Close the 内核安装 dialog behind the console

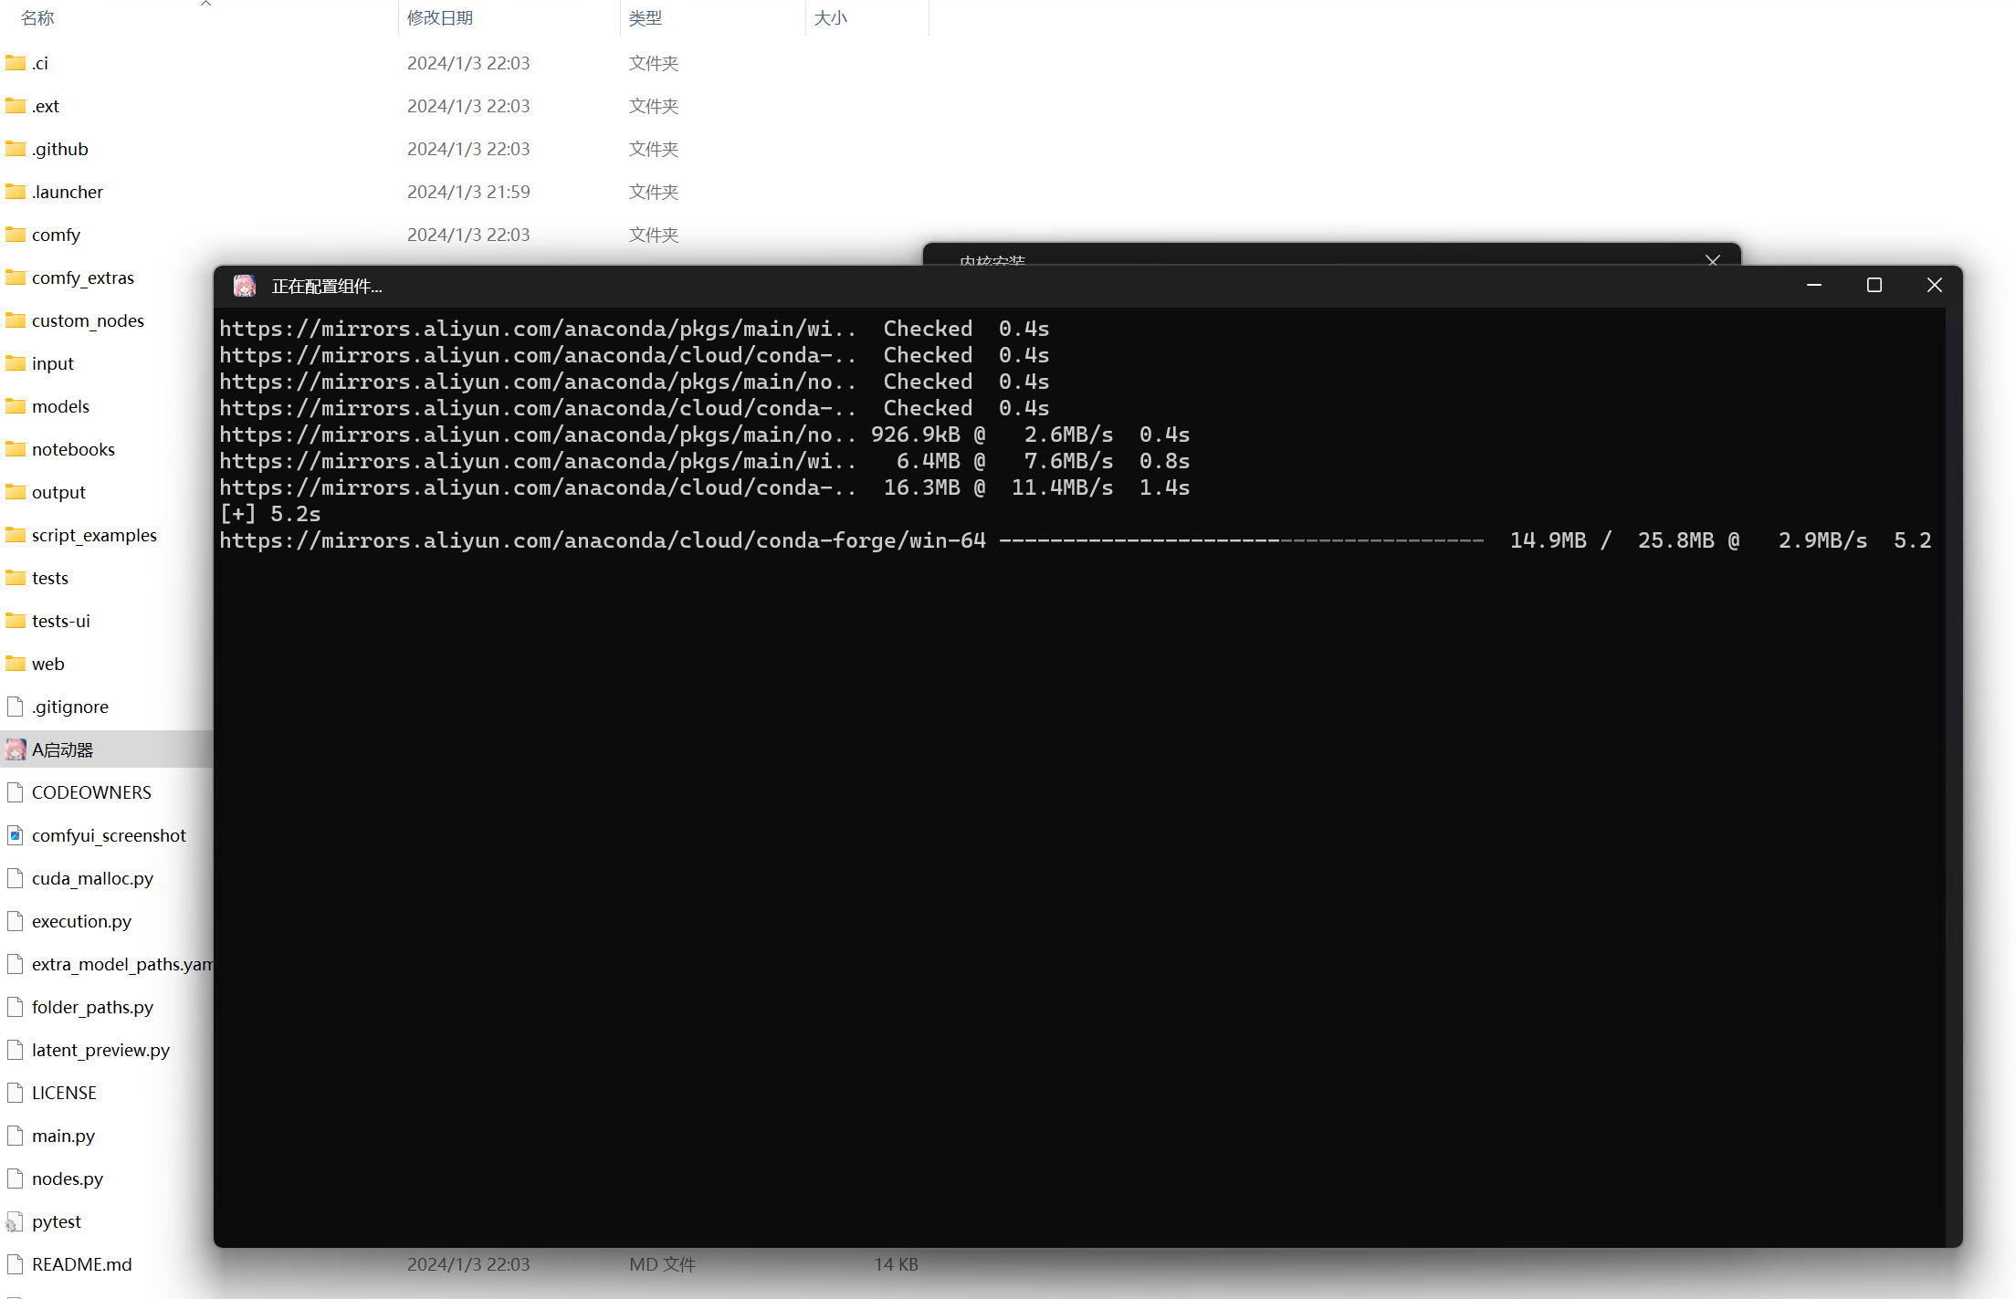click(x=1713, y=260)
